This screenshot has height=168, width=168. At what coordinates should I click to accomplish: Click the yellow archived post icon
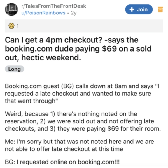point(160,10)
